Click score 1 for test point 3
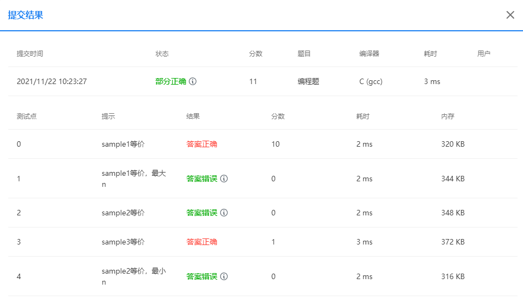This screenshot has width=523, height=300. tap(273, 242)
